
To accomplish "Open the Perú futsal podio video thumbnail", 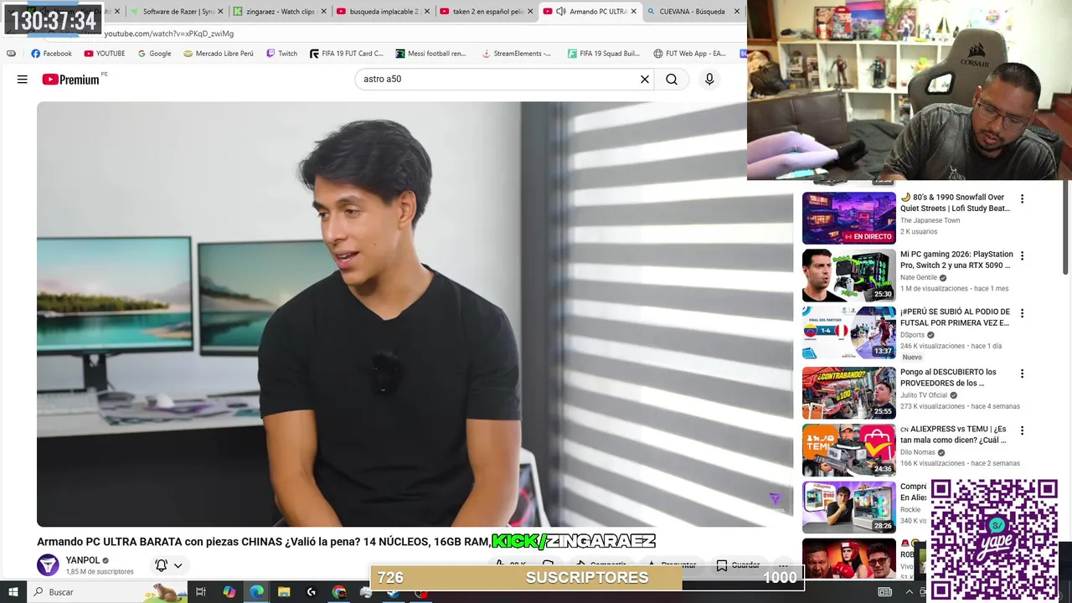I will [848, 332].
